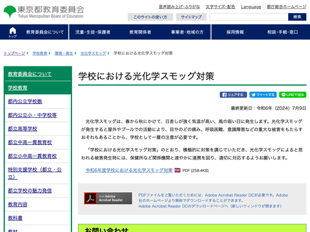Open sidebar heading 学校教育

coord(18,88)
